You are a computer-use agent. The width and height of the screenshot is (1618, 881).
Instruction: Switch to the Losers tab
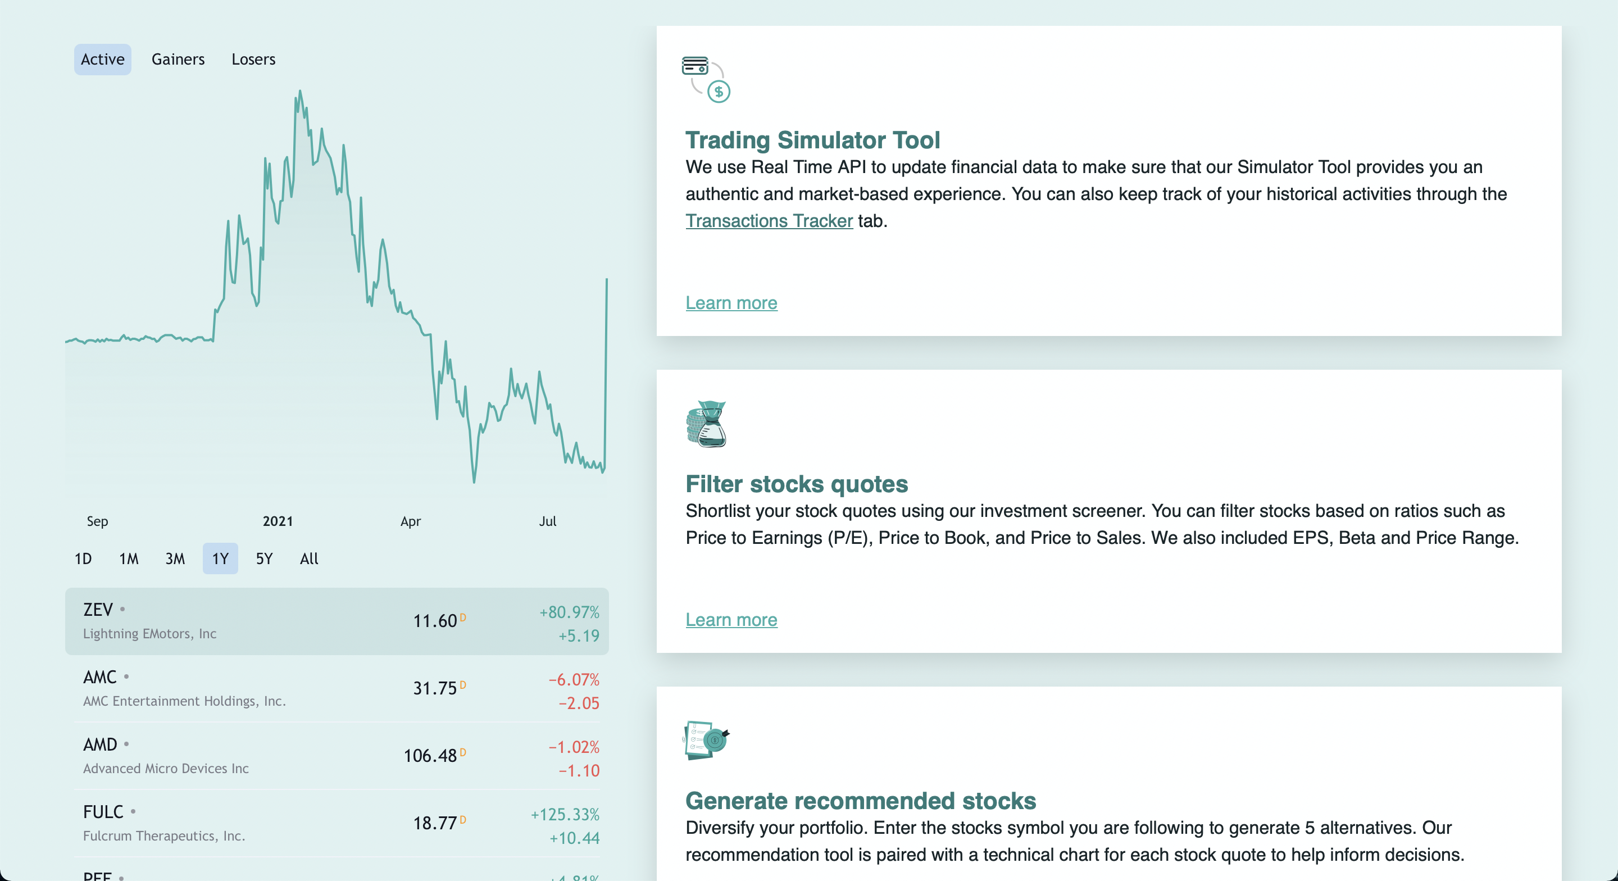click(x=253, y=59)
